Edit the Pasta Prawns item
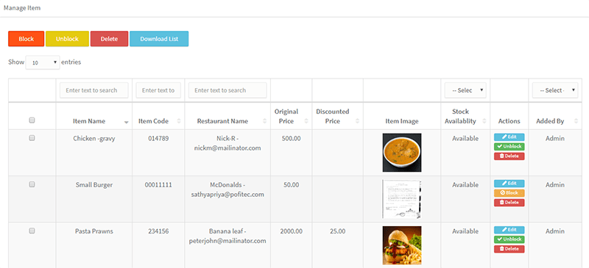The width and height of the screenshot is (589, 268). tap(509, 230)
